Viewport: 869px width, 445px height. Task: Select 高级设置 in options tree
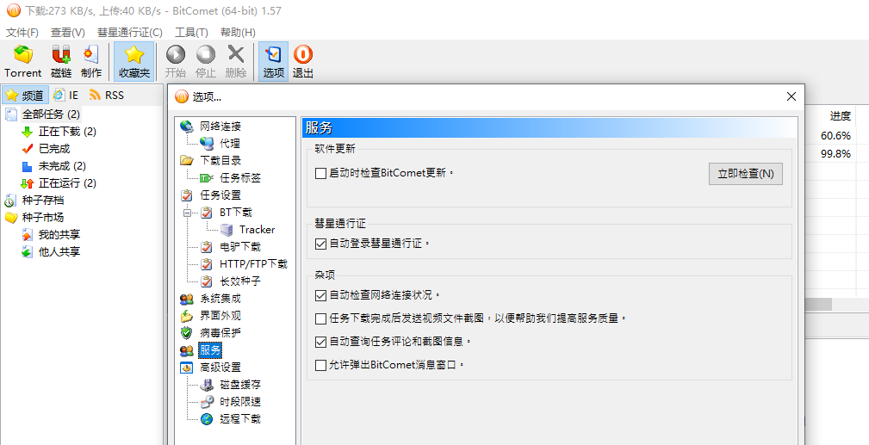220,368
